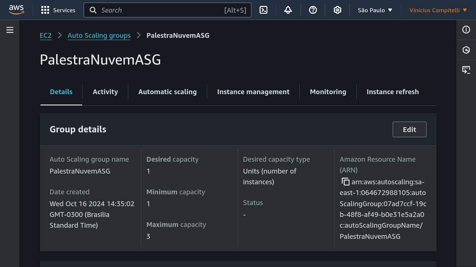Click the Minimum capacity value 1
The height and width of the screenshot is (267, 476).
[148, 204]
